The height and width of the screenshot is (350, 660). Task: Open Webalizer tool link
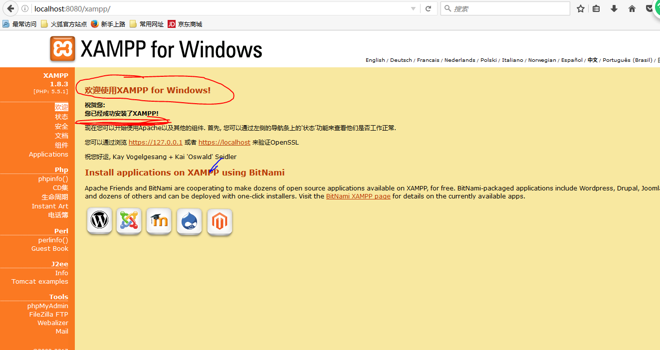pos(53,323)
